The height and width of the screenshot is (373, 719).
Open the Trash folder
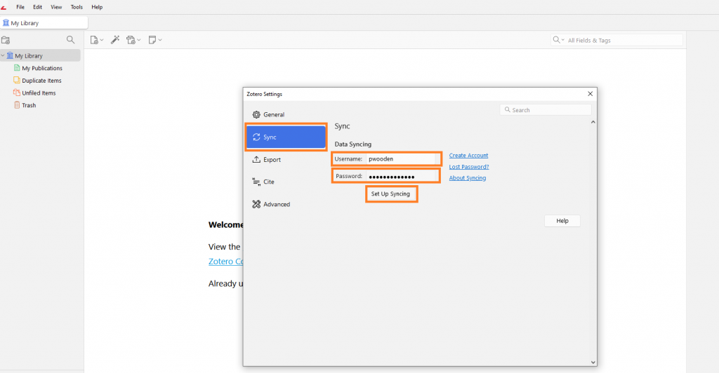[28, 105]
